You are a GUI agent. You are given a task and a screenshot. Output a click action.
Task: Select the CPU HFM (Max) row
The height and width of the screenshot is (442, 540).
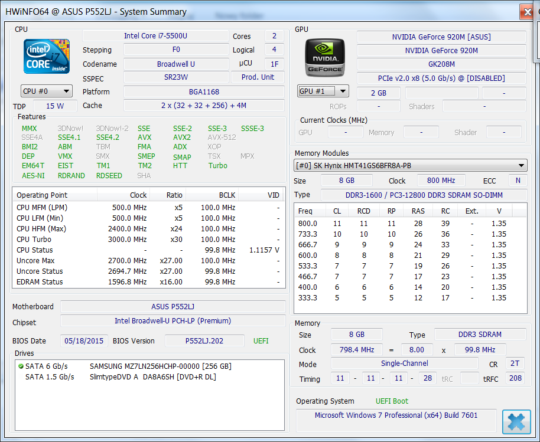149,229
